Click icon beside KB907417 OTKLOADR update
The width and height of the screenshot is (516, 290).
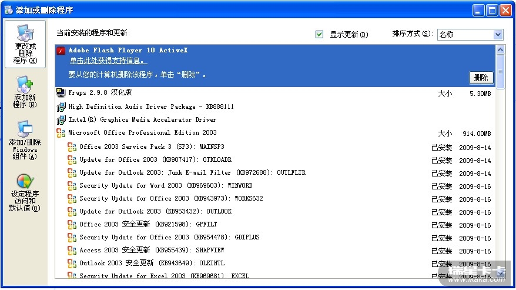coord(72,160)
